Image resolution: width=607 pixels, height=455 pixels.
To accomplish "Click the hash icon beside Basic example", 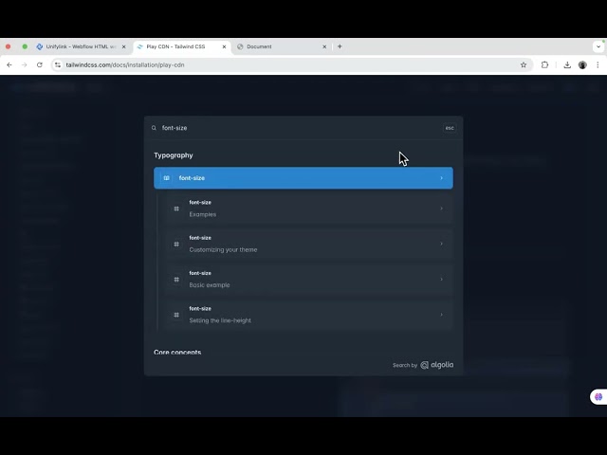I will (x=176, y=280).
